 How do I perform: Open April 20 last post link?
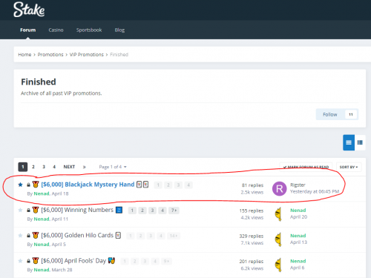(x=298, y=217)
